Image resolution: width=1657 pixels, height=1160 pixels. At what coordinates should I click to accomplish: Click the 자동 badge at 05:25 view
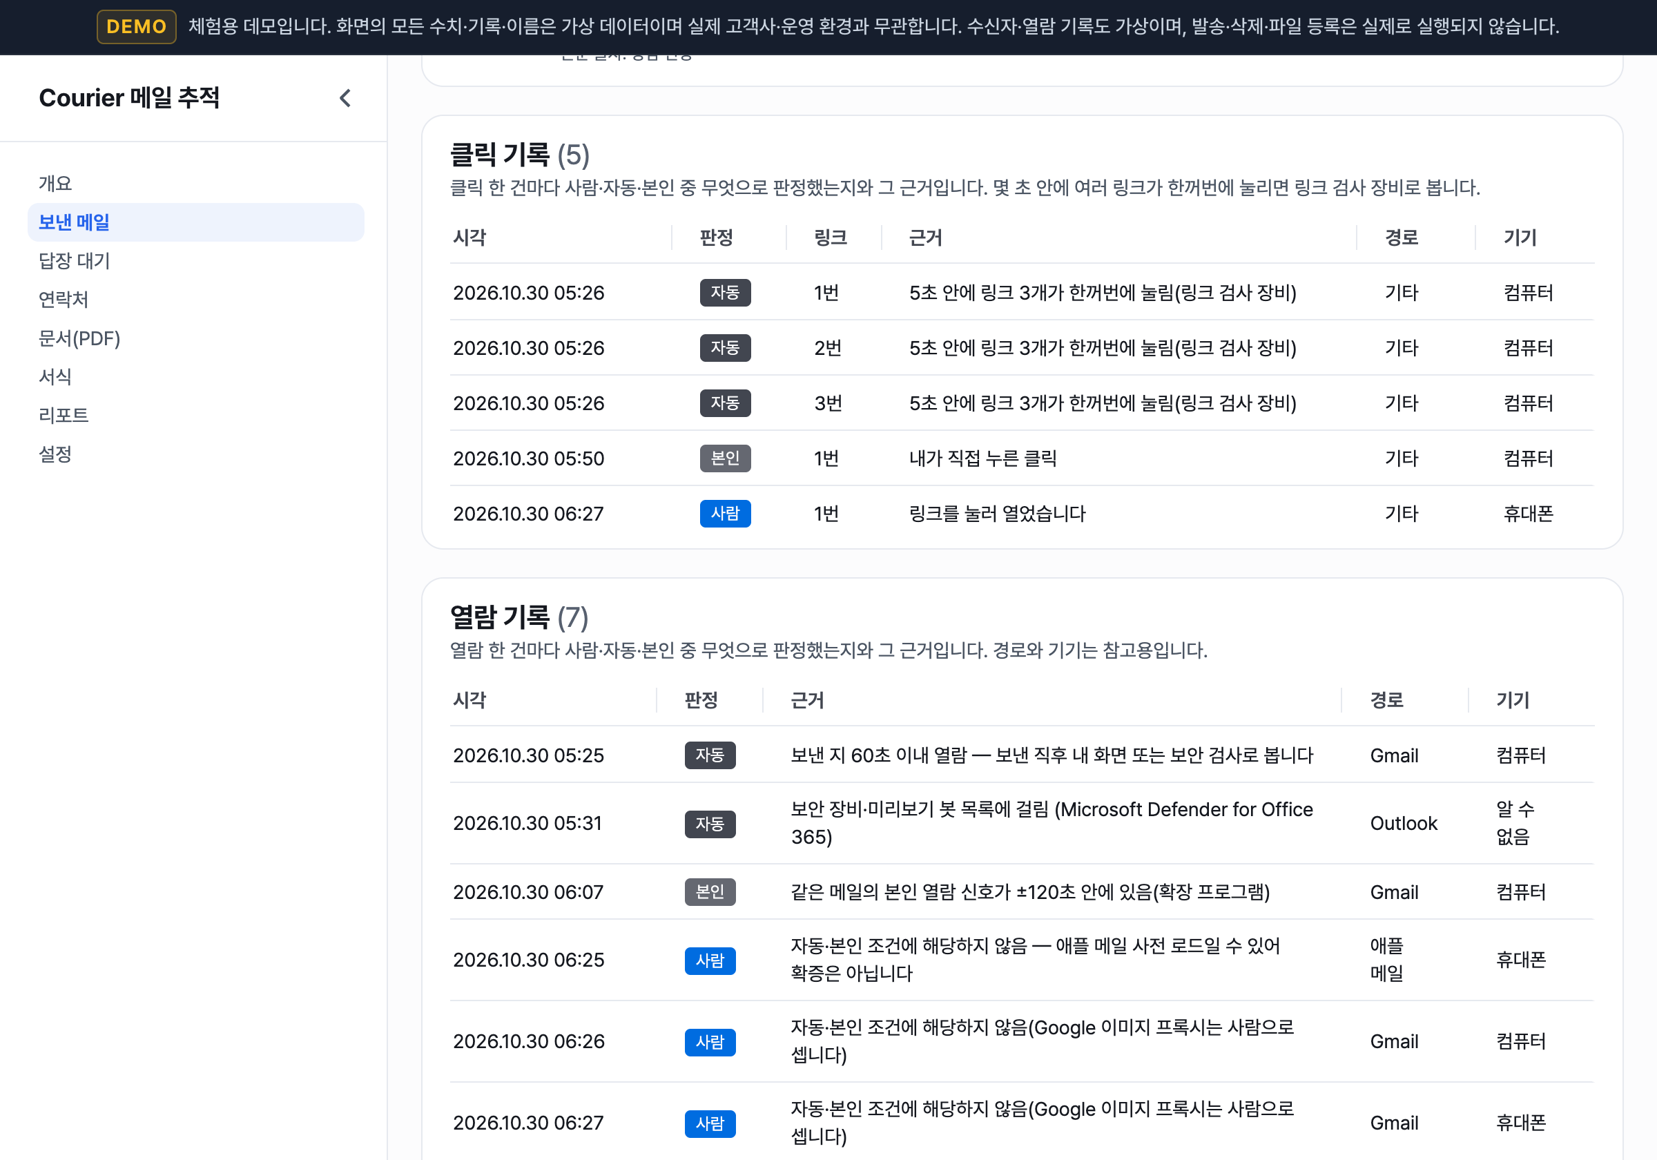(710, 755)
